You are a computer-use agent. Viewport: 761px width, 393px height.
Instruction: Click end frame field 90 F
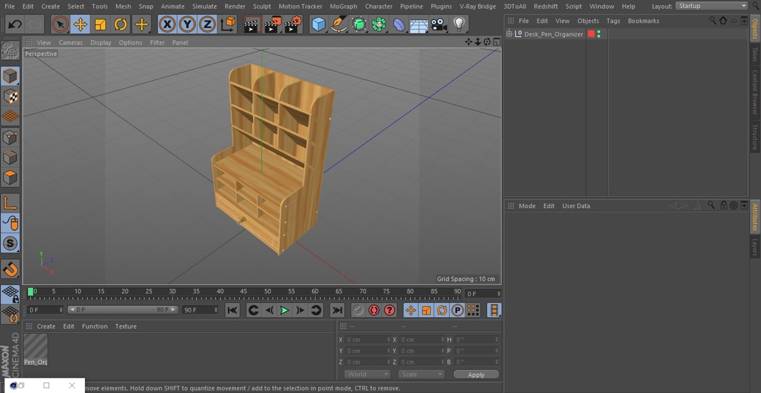tap(200, 310)
